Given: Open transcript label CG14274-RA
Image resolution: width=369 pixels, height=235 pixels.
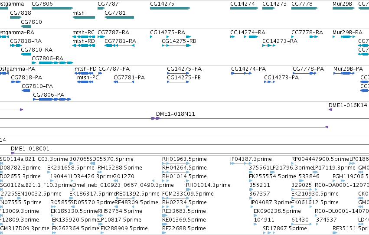Looking at the screenshot, I should [x=248, y=33].
